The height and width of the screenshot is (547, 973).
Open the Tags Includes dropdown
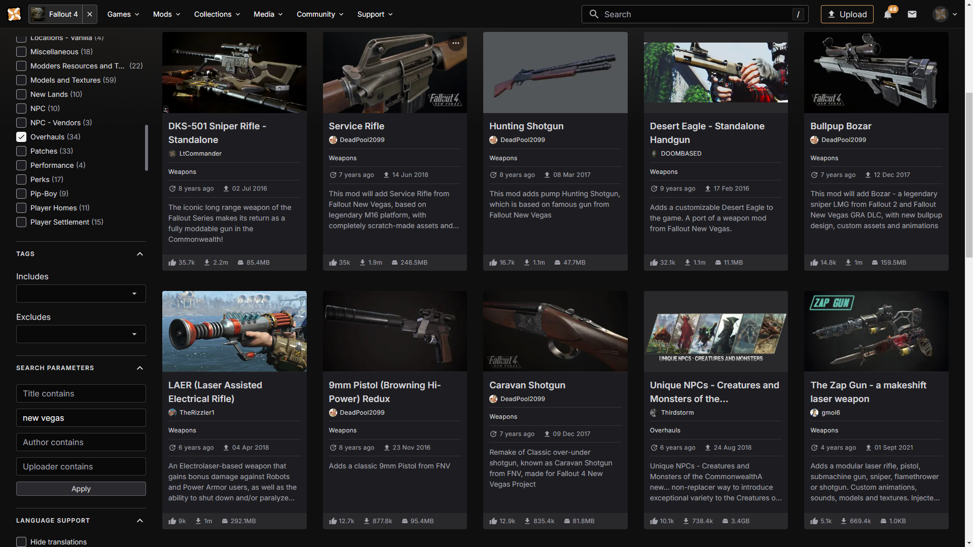81,294
